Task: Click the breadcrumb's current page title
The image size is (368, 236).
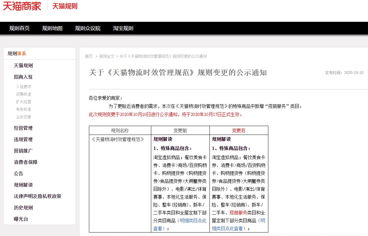Action: [163, 56]
